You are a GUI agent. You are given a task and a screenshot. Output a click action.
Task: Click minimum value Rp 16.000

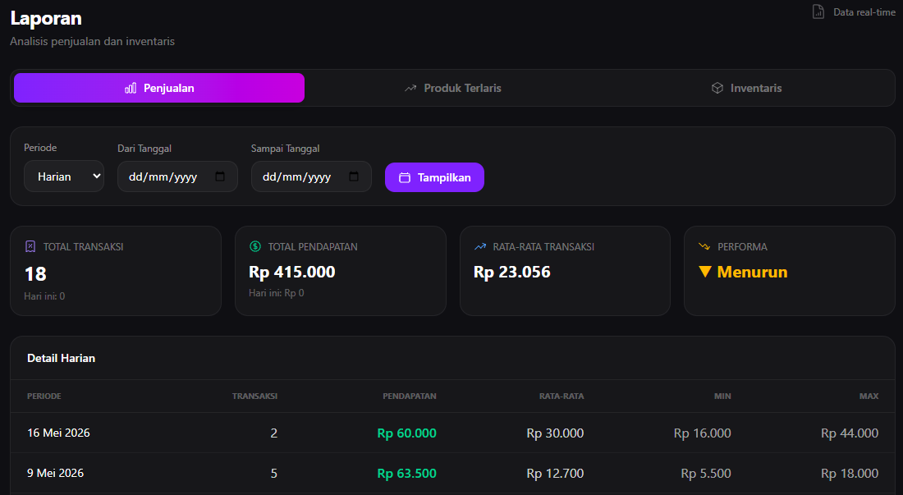click(x=703, y=433)
